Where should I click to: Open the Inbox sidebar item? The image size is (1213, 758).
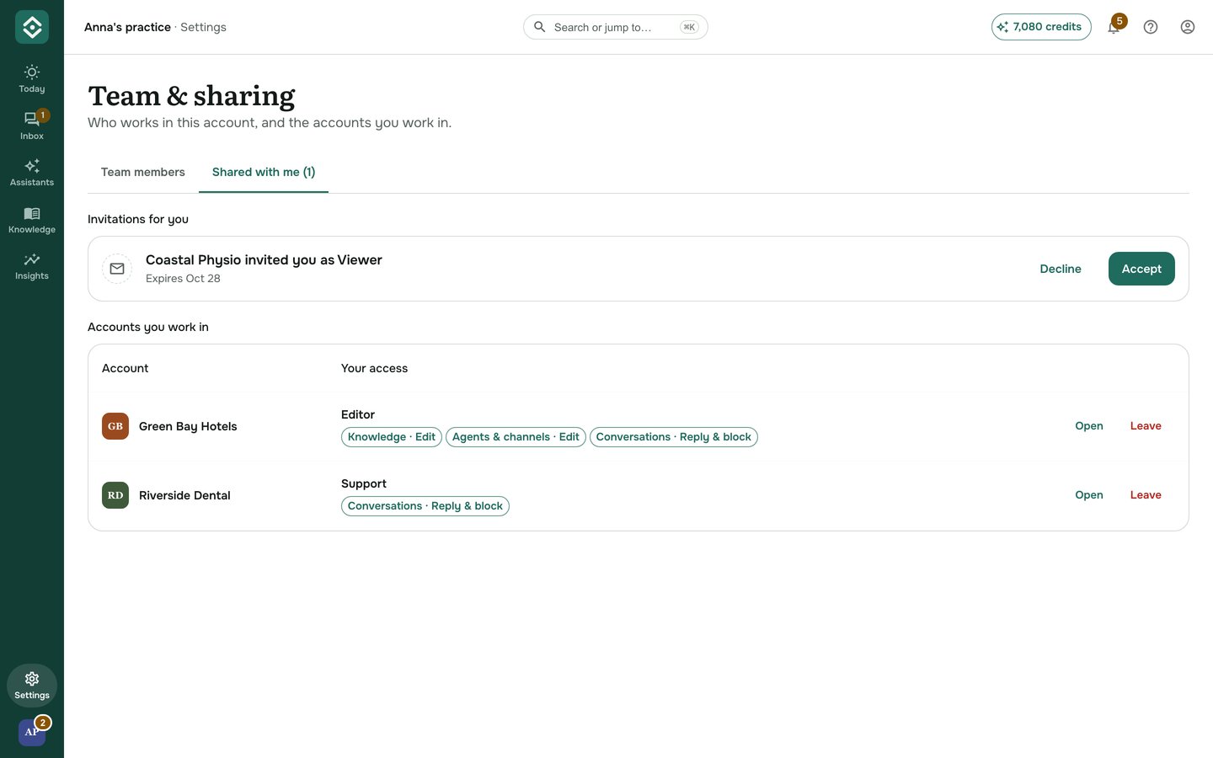click(x=32, y=125)
